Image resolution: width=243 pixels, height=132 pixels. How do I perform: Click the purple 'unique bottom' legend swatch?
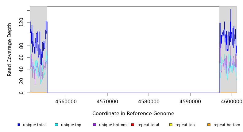point(94,125)
